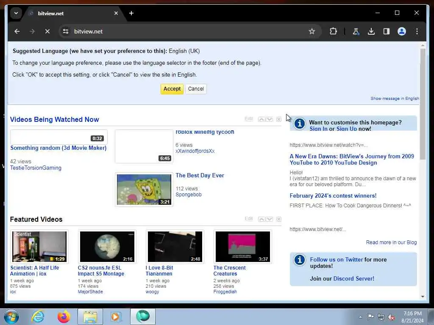Go back using the browser back arrow
The width and height of the screenshot is (434, 325).
tap(17, 31)
